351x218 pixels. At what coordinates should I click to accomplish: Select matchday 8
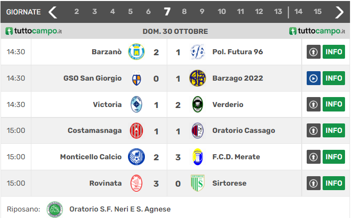coord(184,12)
